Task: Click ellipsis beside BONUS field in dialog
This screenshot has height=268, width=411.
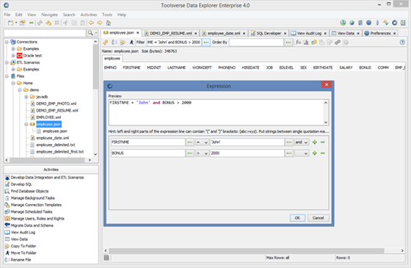Action: 190,153
